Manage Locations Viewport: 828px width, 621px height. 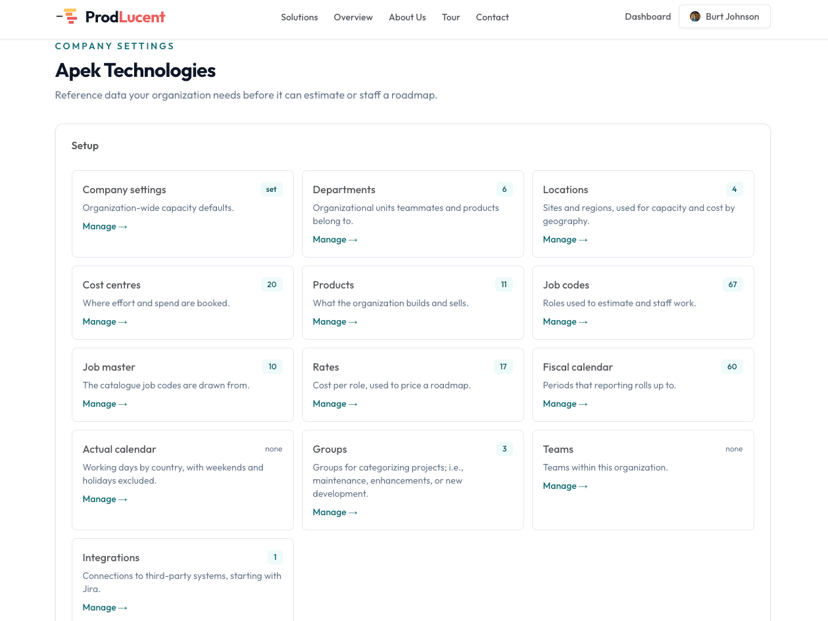tap(566, 239)
